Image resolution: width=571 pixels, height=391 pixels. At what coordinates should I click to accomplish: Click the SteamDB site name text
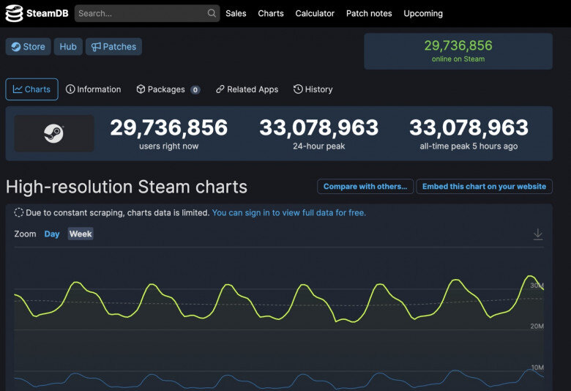[48, 13]
